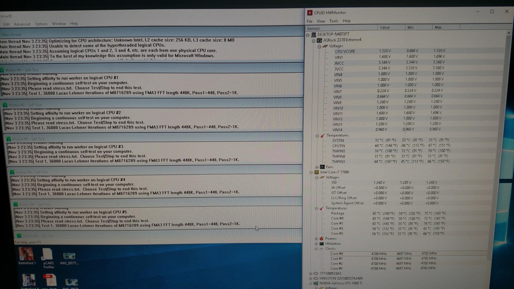Click the KINGSTON SSD drive icon
The height and width of the screenshot is (289, 514).
tap(316, 278)
